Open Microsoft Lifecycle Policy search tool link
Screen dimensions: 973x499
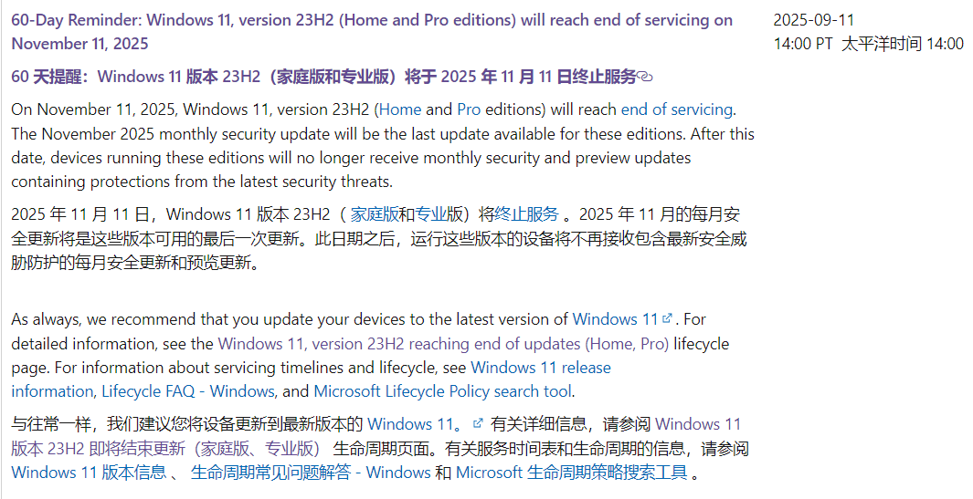pyautogui.click(x=443, y=391)
